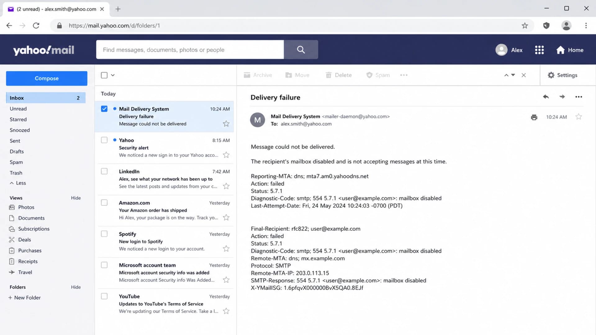Image resolution: width=596 pixels, height=335 pixels.
Task: Open select-all dropdown chevron
Action: tap(113, 75)
